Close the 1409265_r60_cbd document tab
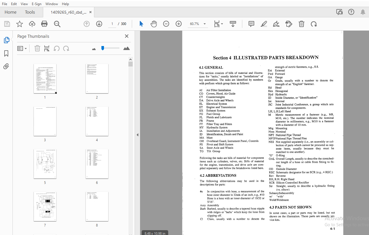Image resolution: width=369 pixels, height=235 pixels. 91,12
